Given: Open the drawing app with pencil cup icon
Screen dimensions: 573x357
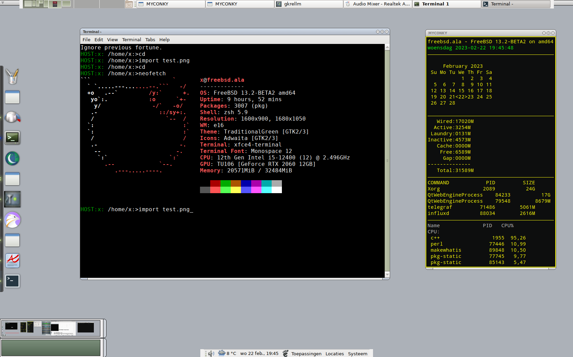Looking at the screenshot, I should coord(12,76).
